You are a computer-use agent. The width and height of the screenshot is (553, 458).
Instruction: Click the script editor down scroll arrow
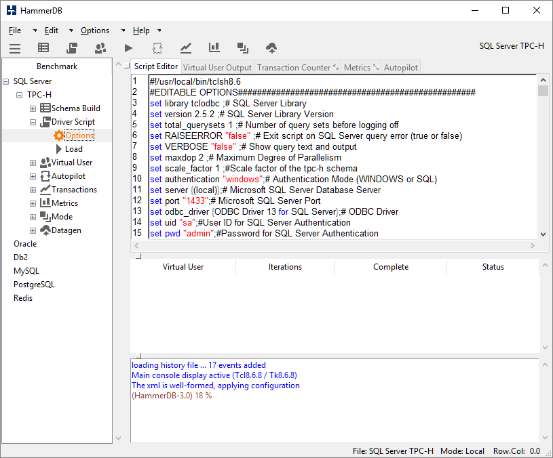pyautogui.click(x=543, y=234)
